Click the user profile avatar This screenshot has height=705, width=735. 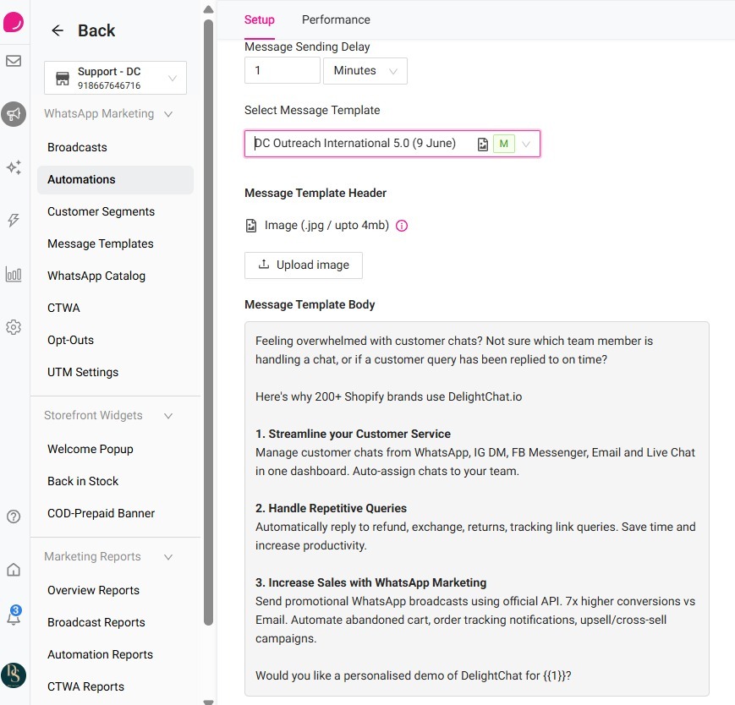click(x=14, y=675)
